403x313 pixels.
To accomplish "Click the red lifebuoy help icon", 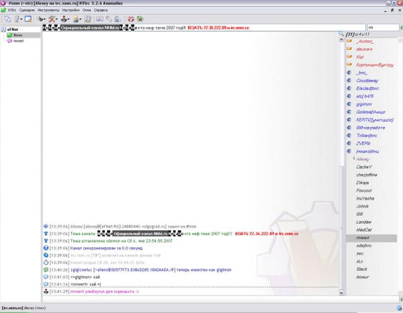I will pyautogui.click(x=130, y=19).
